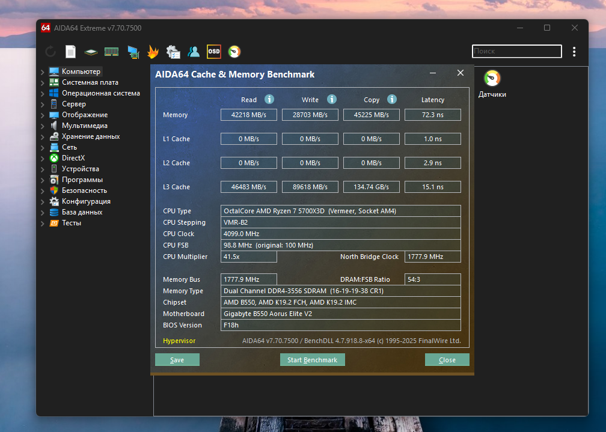Click the info icon next to Read
This screenshot has width=606, height=432.
269,99
